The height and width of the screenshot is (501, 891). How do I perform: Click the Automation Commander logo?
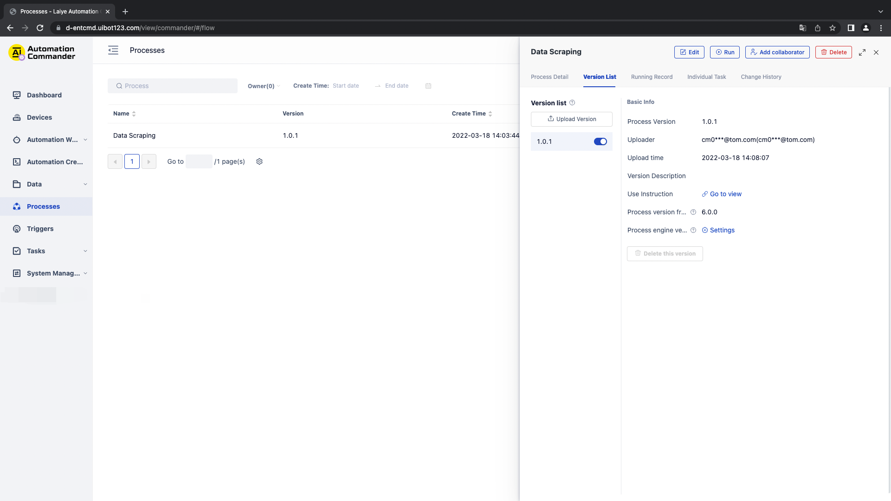click(42, 52)
